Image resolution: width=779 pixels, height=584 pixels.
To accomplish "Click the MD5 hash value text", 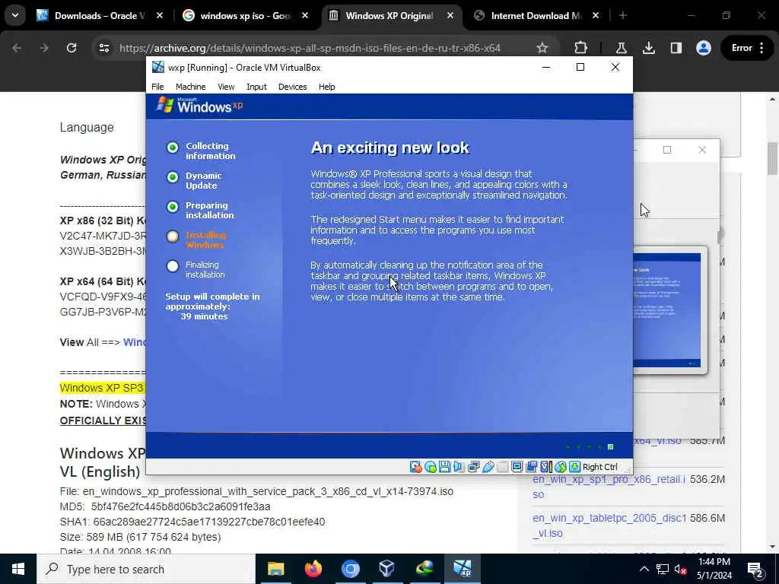I will (x=181, y=506).
